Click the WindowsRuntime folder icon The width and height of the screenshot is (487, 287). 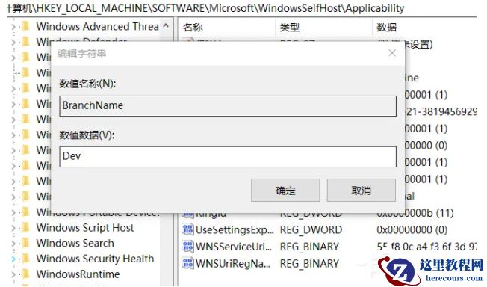(26, 274)
